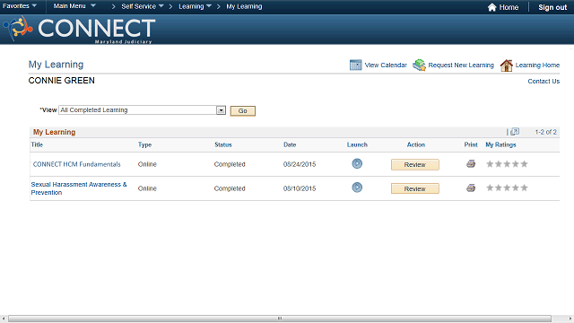This screenshot has height=323, width=574.
Task: Rate CONNECT HCM Fundamentals five stars
Action: pos(524,163)
